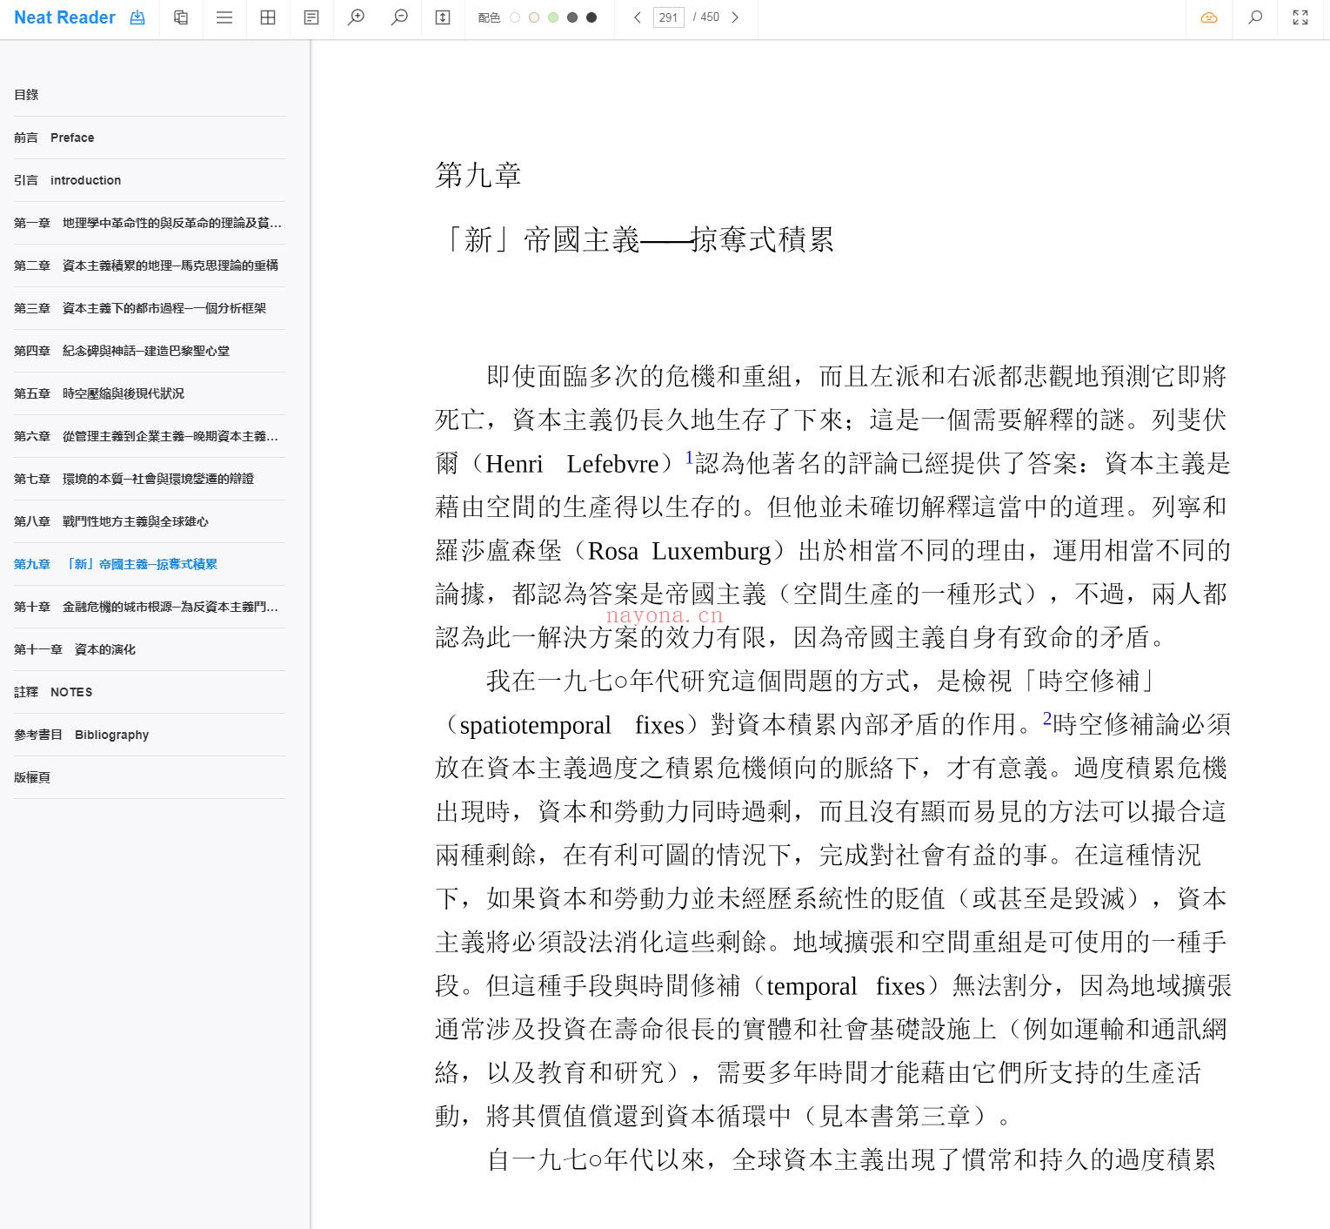This screenshot has width=1330, height=1229.
Task: Click the 配色 label in toolbar
Action: pos(489,17)
